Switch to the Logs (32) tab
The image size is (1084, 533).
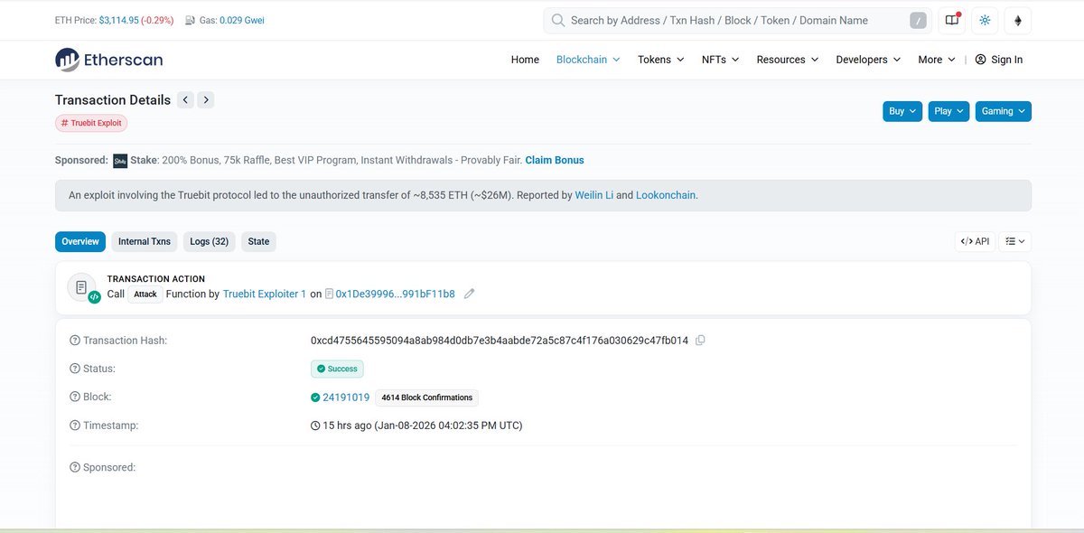(209, 241)
